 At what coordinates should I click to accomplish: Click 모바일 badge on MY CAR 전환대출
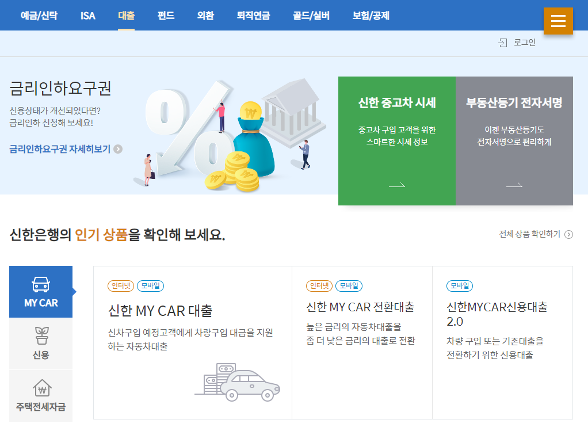[x=349, y=286]
